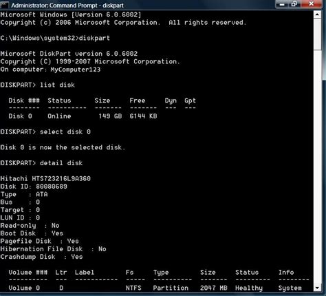Click the 'C:\Windows\system32>diskpart' command line
Image resolution: width=326 pixels, height=296 pixels.
tap(55, 38)
